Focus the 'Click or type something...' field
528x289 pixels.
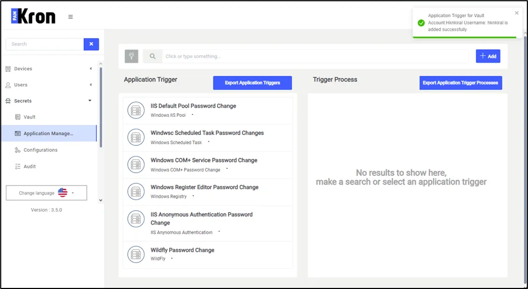[315, 56]
